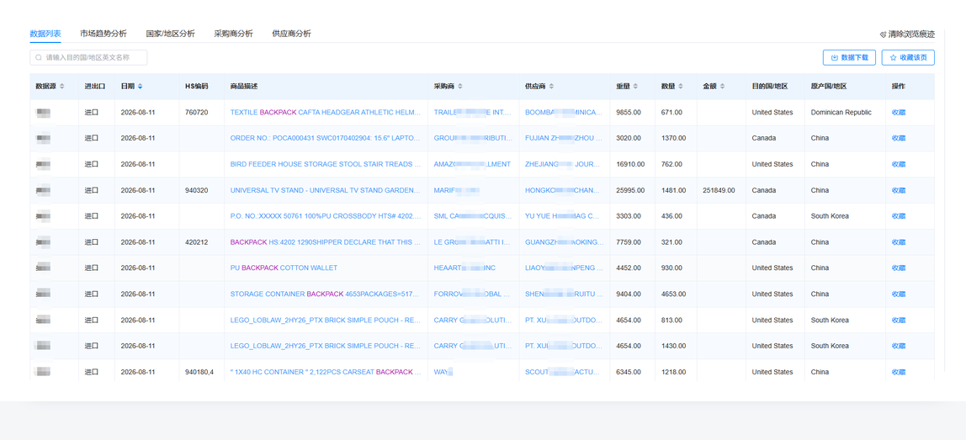This screenshot has width=966, height=440.
Task: Click 收藏 in the 940320 TV stand row
Action: 898,190
